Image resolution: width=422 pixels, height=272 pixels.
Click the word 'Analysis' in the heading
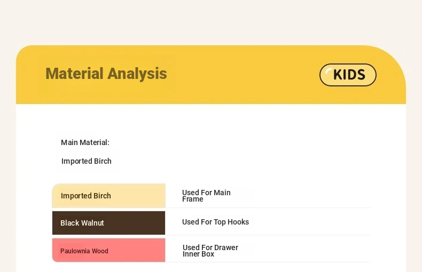pos(137,74)
